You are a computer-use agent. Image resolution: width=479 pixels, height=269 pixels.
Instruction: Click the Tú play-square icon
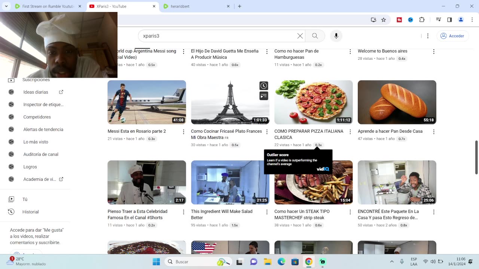point(11,199)
